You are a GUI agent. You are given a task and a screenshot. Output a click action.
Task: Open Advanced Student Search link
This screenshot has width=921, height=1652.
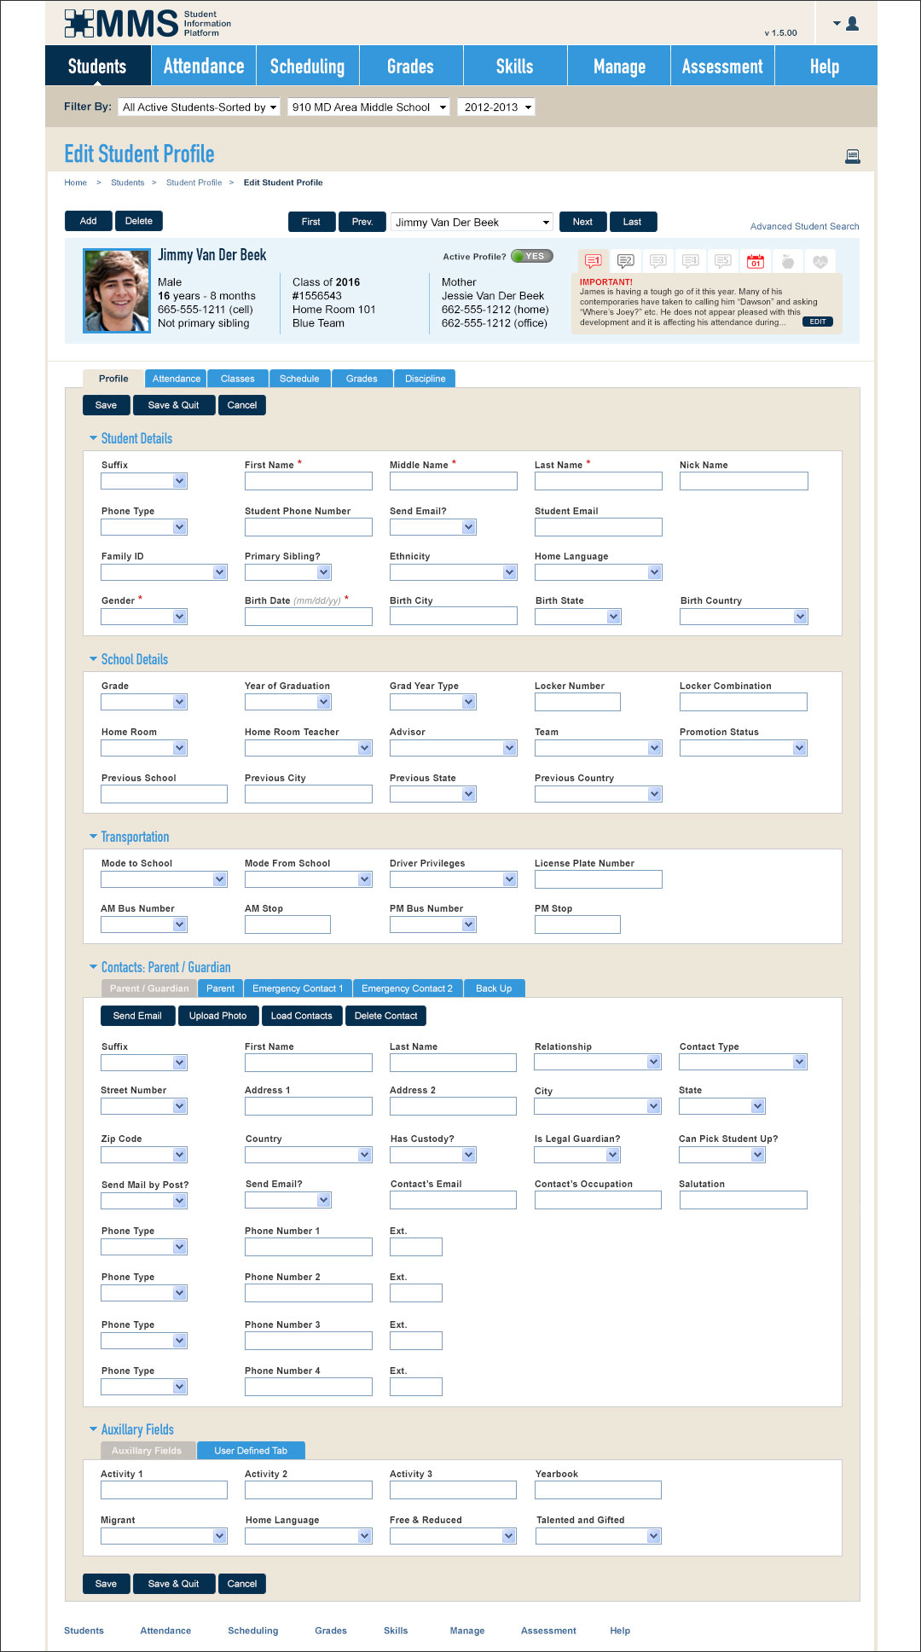pyautogui.click(x=805, y=227)
